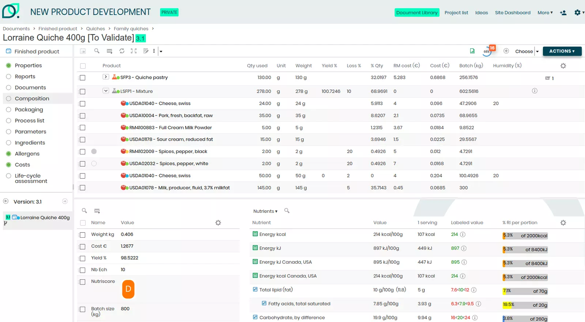
Task: Open composition table column settings gear
Action: 563,66
